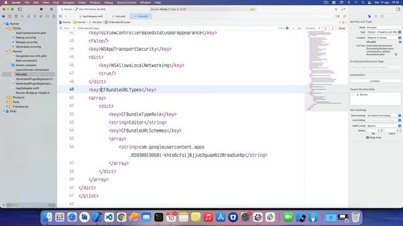Go to previous find match
Screen dimensions: 403x226
pyautogui.click(x=326, y=28)
